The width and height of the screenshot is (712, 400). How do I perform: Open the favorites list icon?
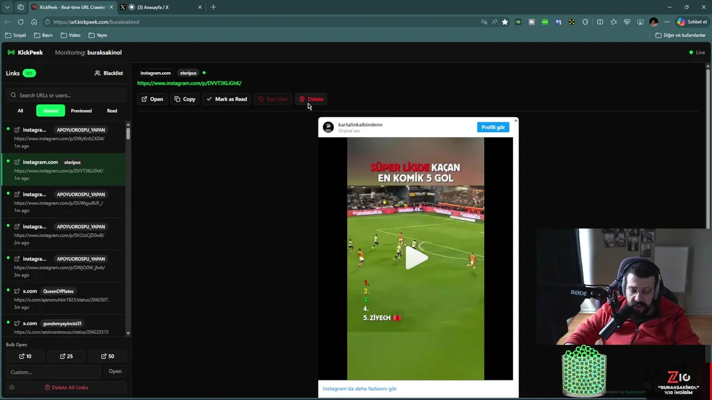click(614, 22)
